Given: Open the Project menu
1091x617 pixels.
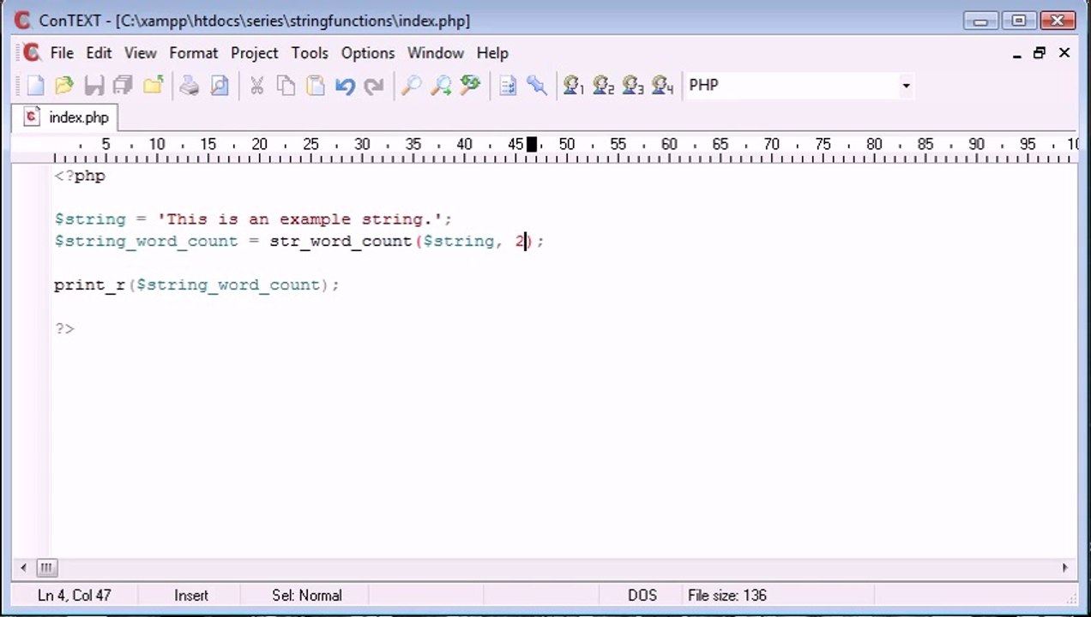Looking at the screenshot, I should 255,53.
